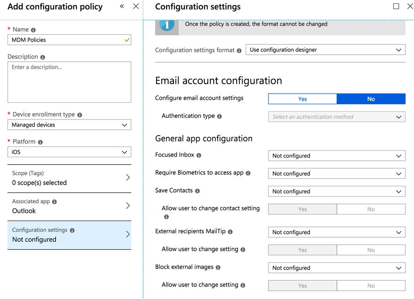Choose No under Block external images
This screenshot has width=414, height=299.
pyautogui.click(x=371, y=286)
